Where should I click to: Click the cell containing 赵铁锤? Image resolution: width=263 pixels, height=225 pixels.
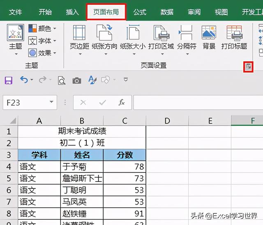pos(82,214)
